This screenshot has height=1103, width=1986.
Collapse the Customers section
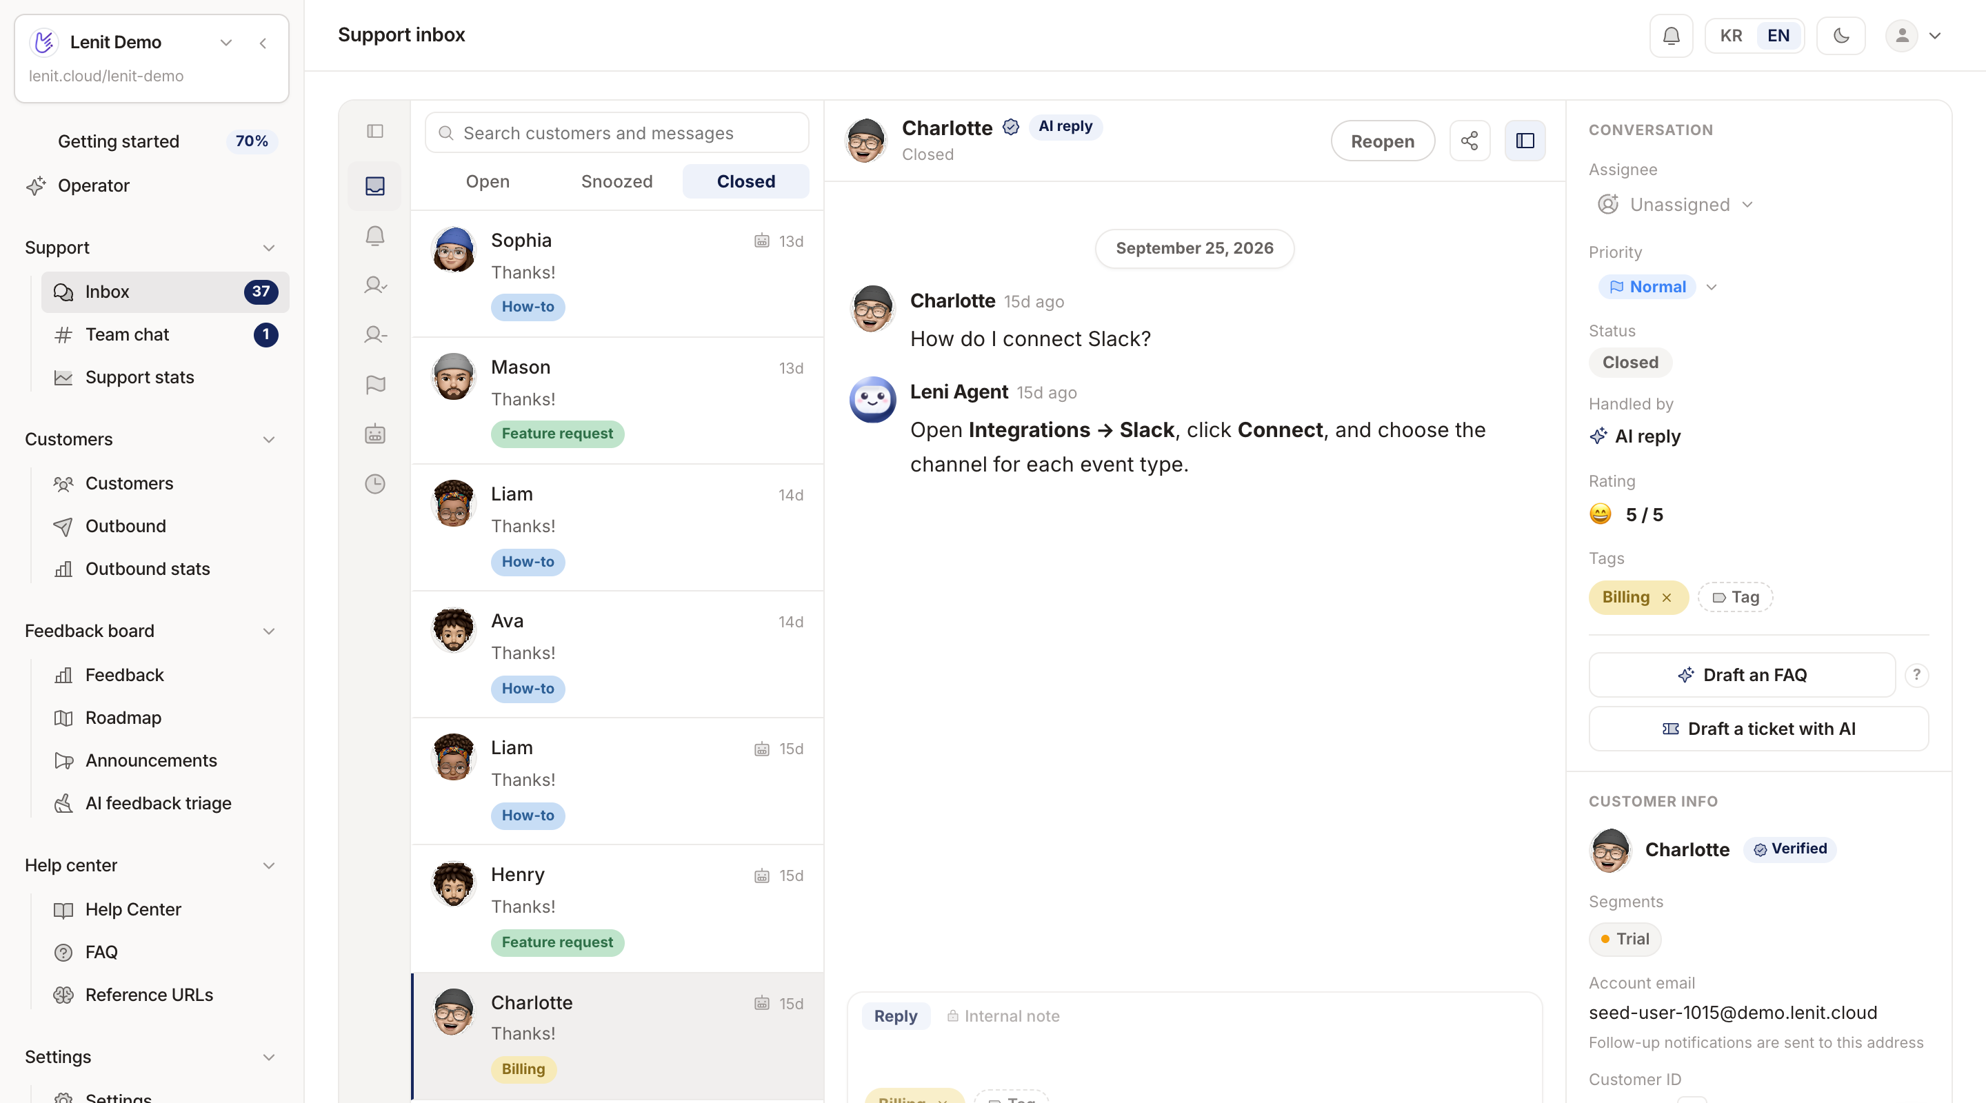[268, 440]
